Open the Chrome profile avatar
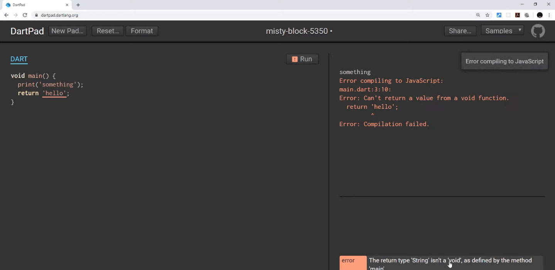The width and height of the screenshot is (555, 270). [x=540, y=15]
